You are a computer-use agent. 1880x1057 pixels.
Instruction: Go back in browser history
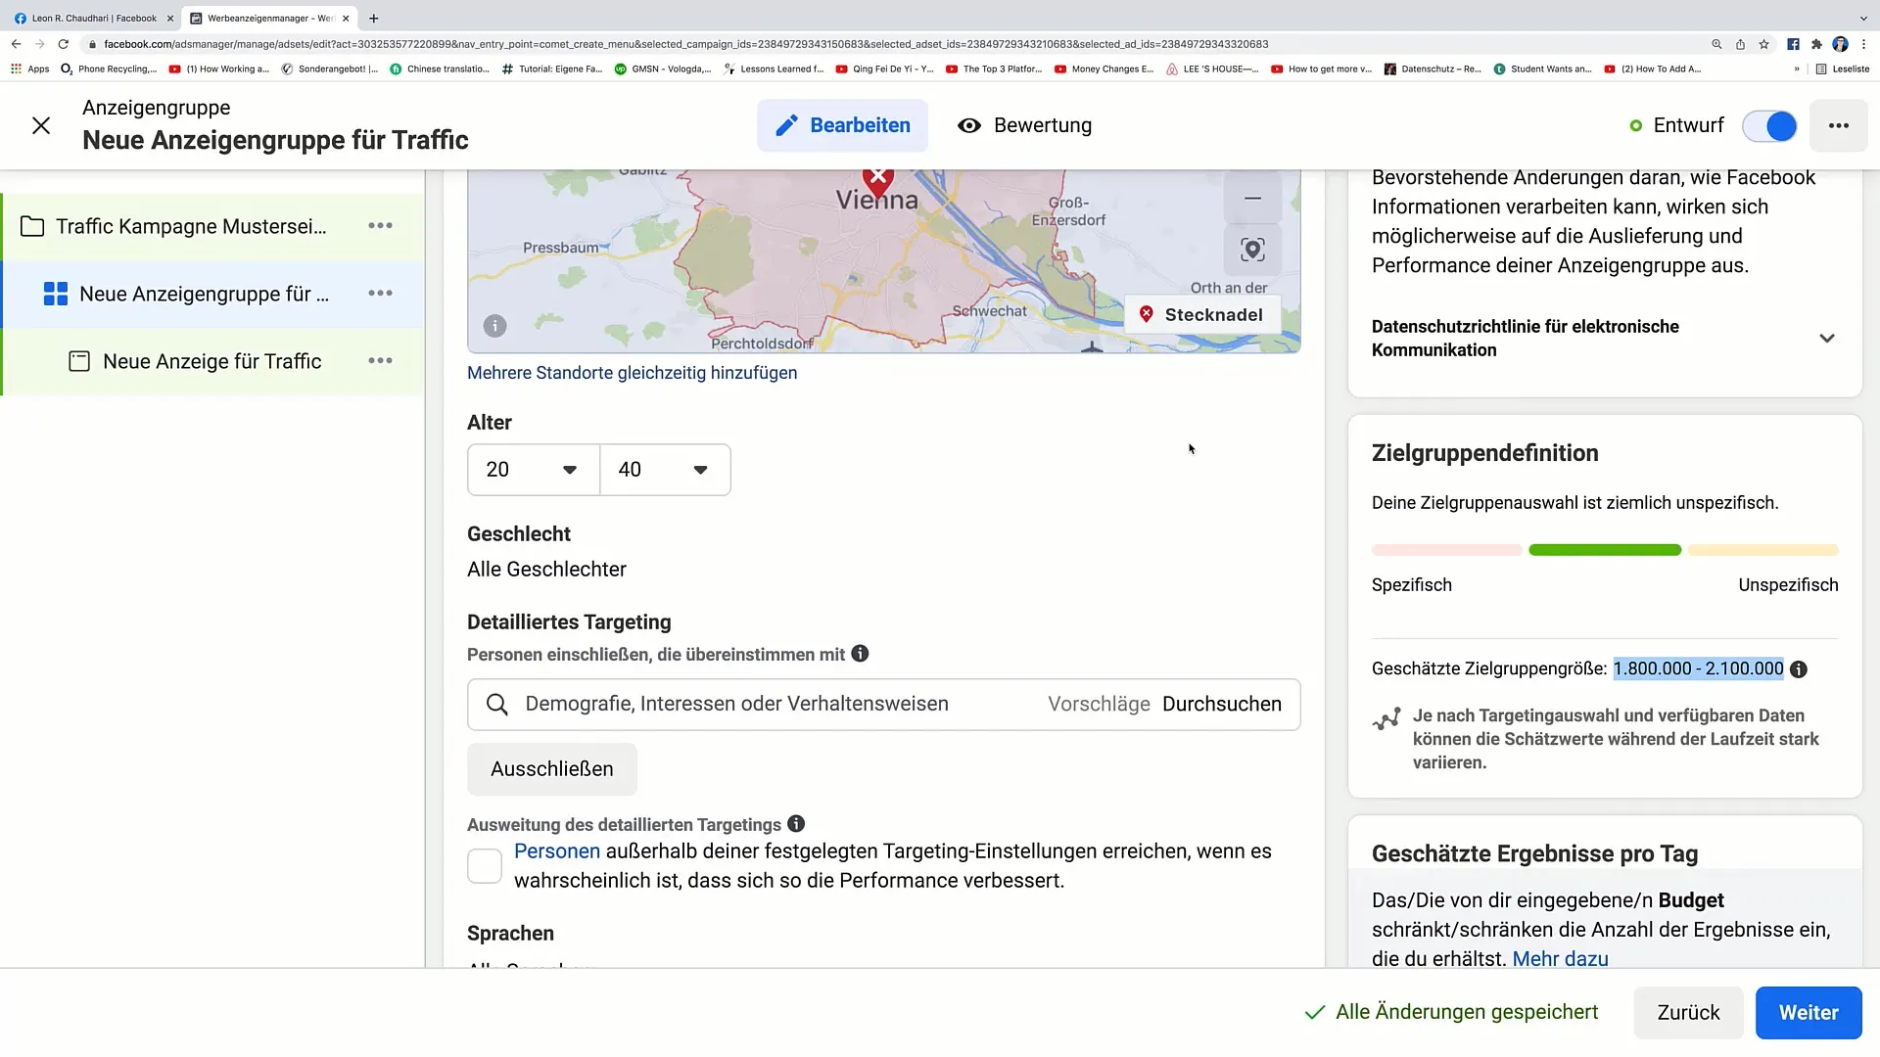point(16,44)
